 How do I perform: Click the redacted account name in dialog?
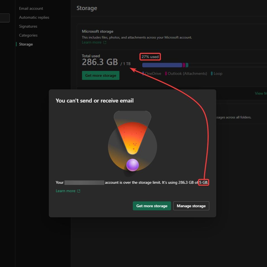(84, 182)
